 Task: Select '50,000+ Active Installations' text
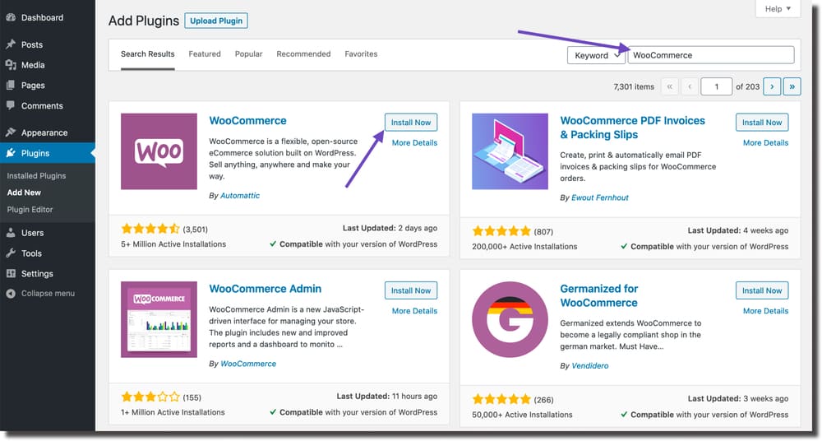click(x=522, y=414)
